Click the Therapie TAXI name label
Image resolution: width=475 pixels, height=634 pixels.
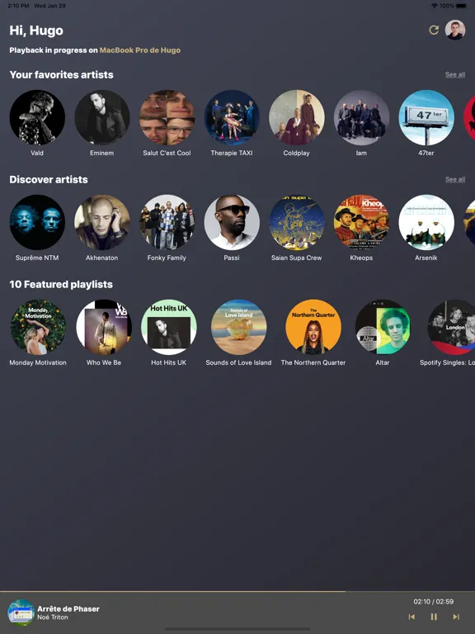point(232,153)
